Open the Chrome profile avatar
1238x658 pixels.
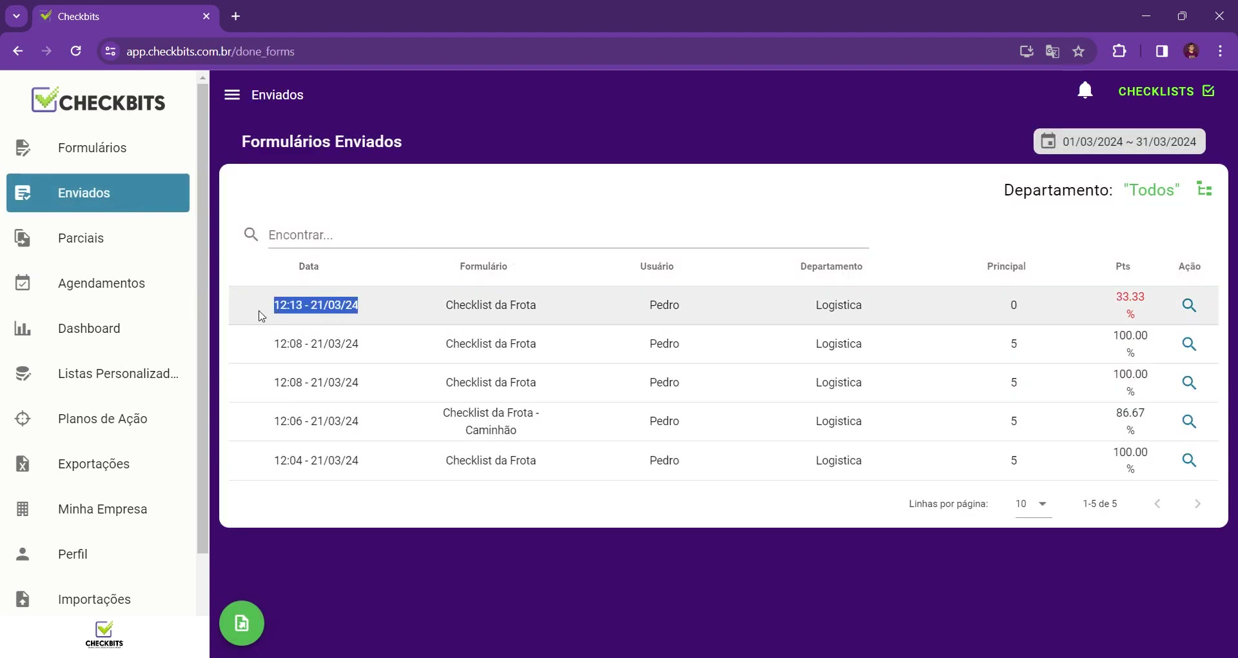click(x=1191, y=51)
